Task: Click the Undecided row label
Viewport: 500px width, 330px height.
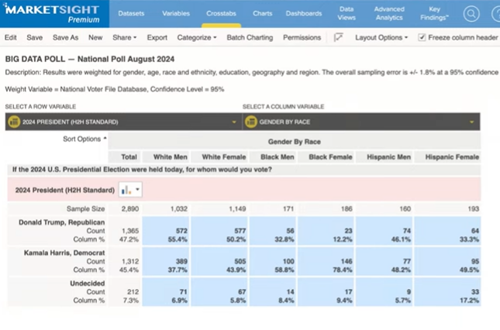Action: tap(88, 284)
